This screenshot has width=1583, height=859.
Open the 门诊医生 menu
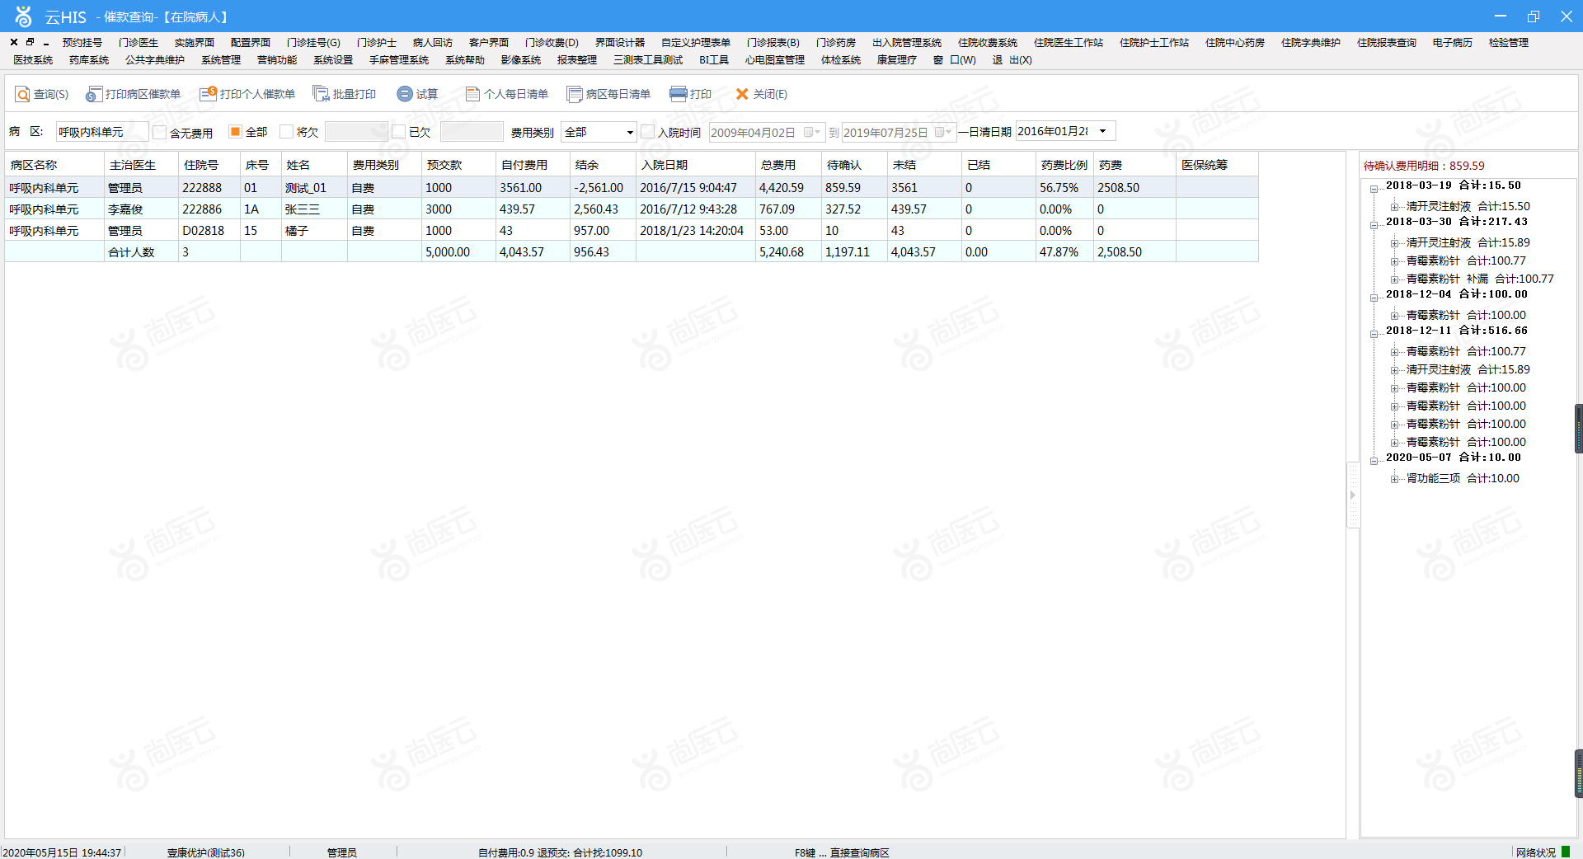pos(139,43)
